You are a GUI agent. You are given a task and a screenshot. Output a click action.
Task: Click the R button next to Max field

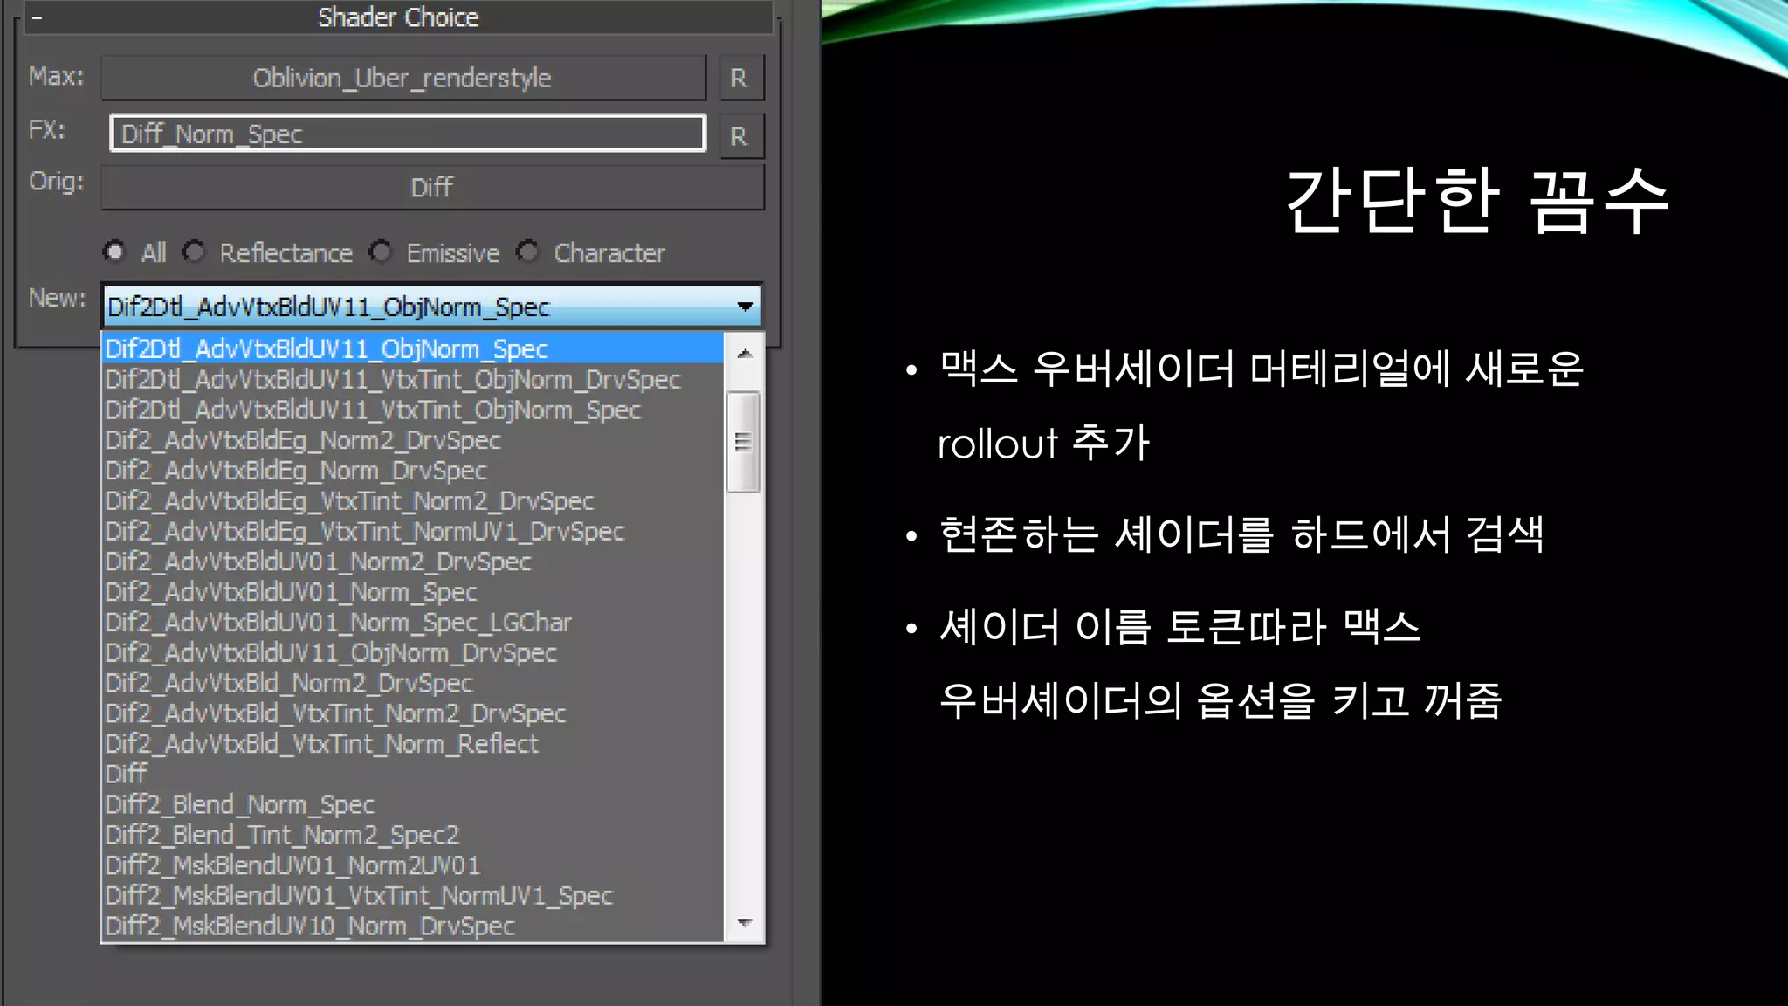click(x=740, y=78)
